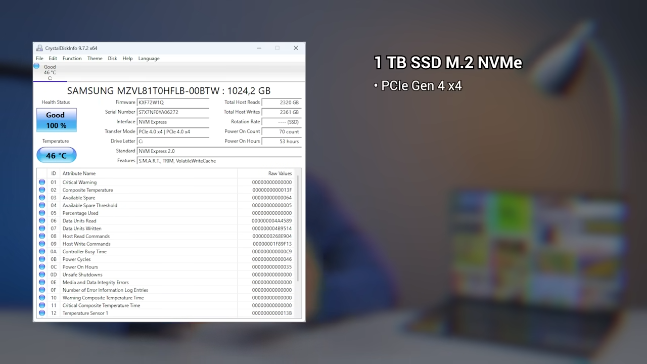The height and width of the screenshot is (364, 647).
Task: Click the Raw Values column header
Action: coord(266,173)
